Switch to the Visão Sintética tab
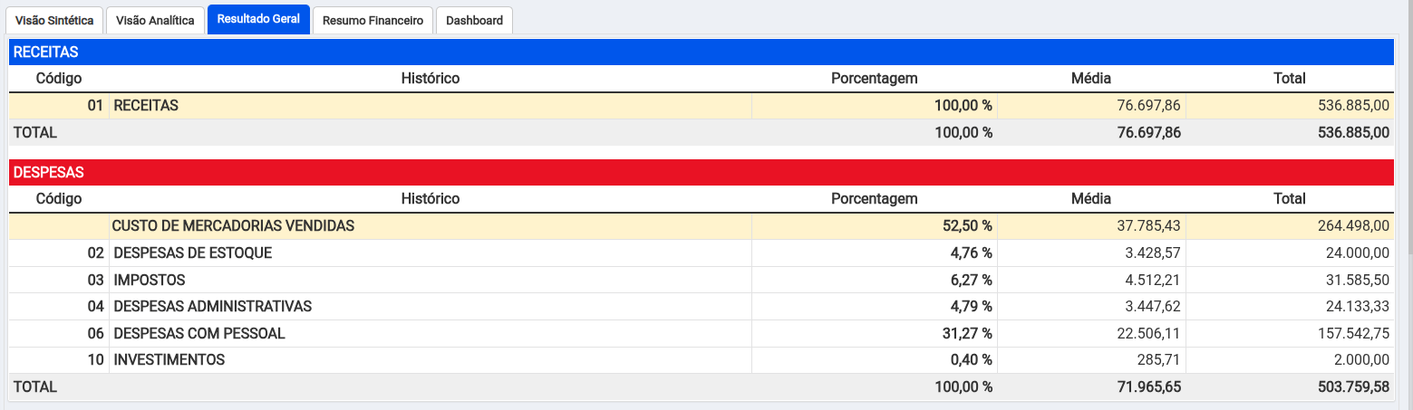The width and height of the screenshot is (1413, 410). [54, 20]
